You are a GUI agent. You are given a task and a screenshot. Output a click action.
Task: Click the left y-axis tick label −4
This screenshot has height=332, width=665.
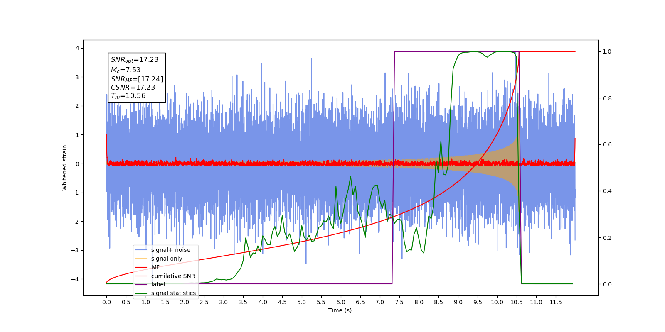coord(76,279)
